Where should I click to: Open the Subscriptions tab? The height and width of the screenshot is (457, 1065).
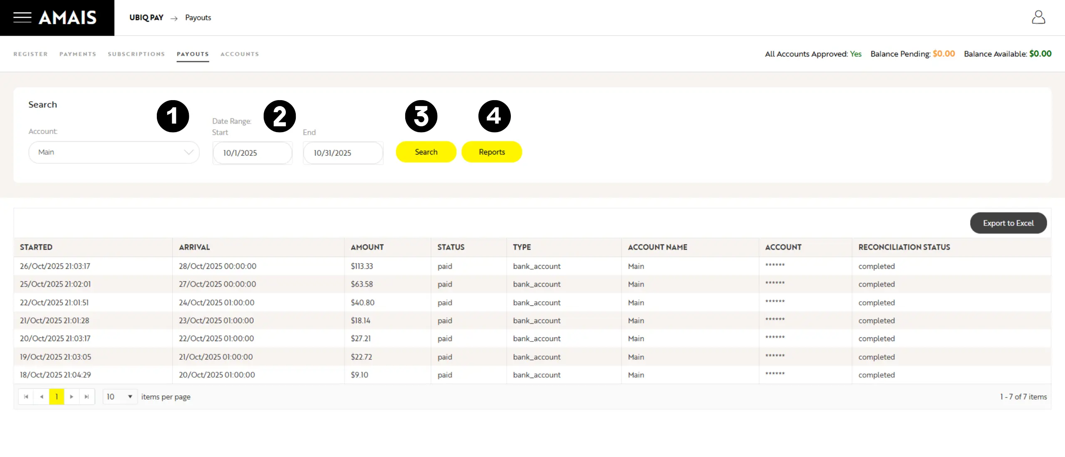coord(136,54)
